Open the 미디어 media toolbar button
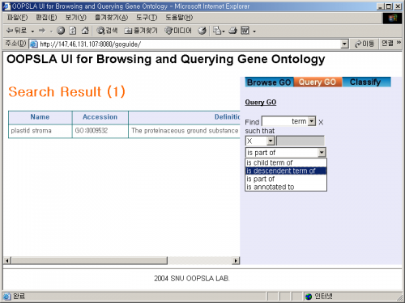405x303 pixels. coord(178,31)
